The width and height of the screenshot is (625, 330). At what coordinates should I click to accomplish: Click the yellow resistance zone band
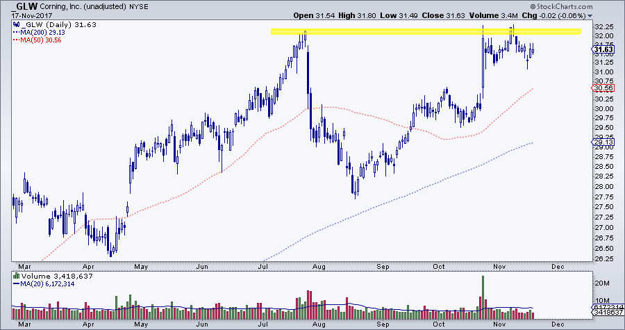(x=425, y=31)
